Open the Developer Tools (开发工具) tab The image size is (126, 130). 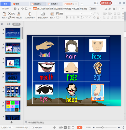point(75,9)
